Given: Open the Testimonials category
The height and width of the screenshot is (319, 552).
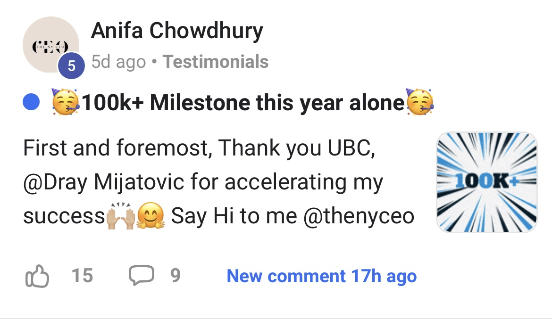Looking at the screenshot, I should [216, 62].
